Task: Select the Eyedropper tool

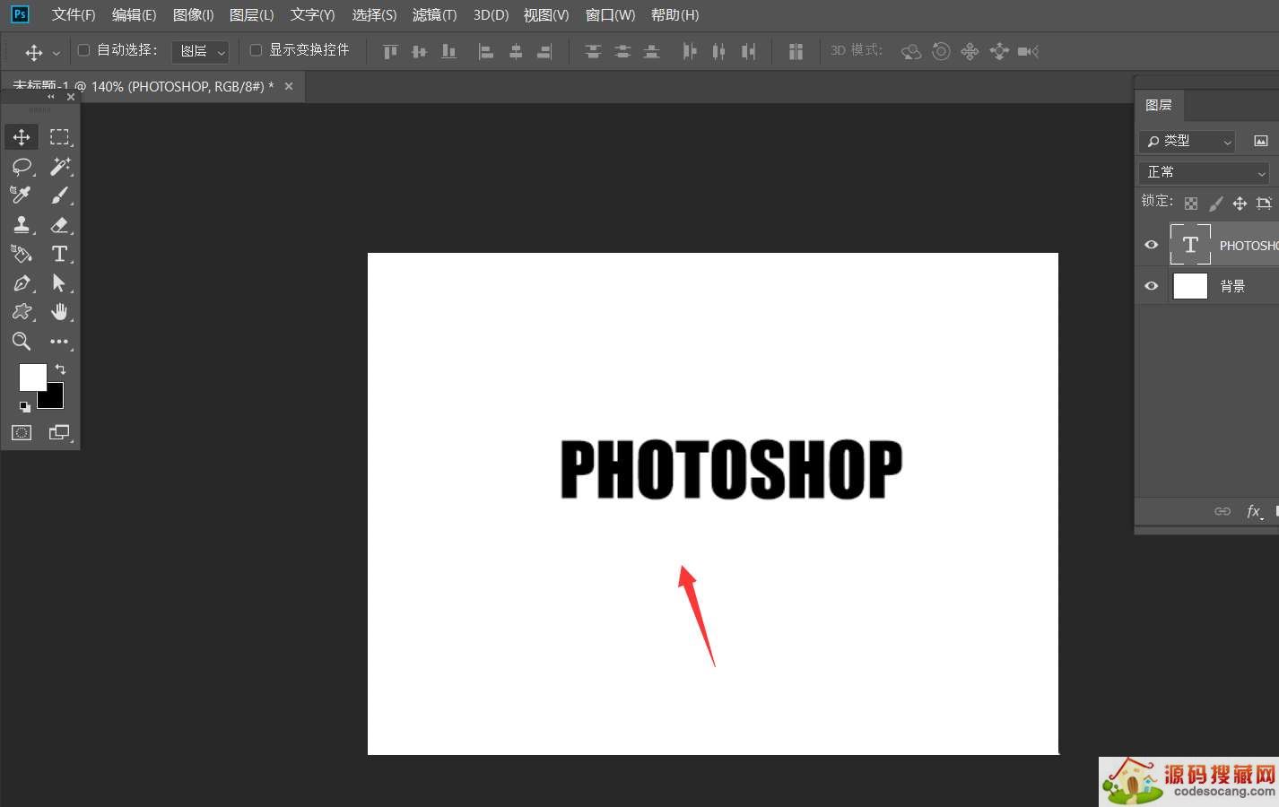Action: coord(22,195)
